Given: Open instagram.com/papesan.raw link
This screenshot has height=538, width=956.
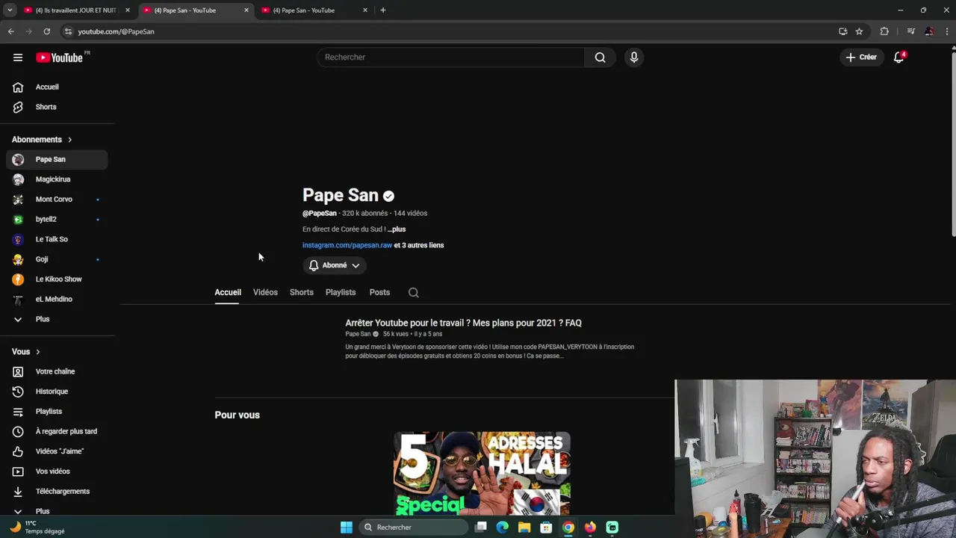Looking at the screenshot, I should coord(347,245).
